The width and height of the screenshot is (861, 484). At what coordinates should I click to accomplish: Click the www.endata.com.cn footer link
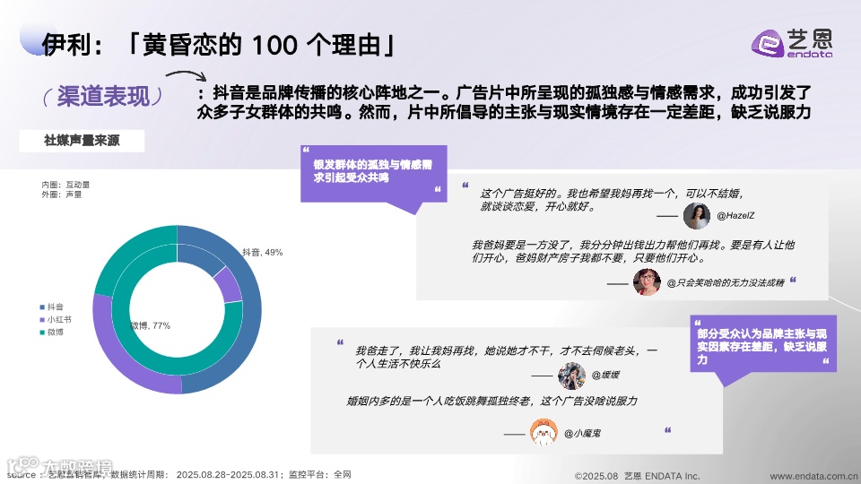tap(814, 476)
